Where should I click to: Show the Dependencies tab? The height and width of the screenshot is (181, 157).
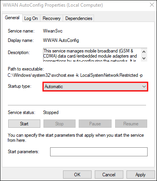[x=79, y=18]
